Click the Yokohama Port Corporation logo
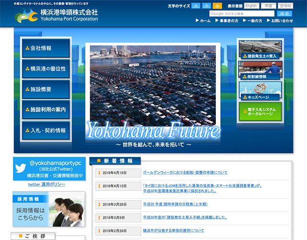Screen dimensions: 307x240 coord(56,15)
